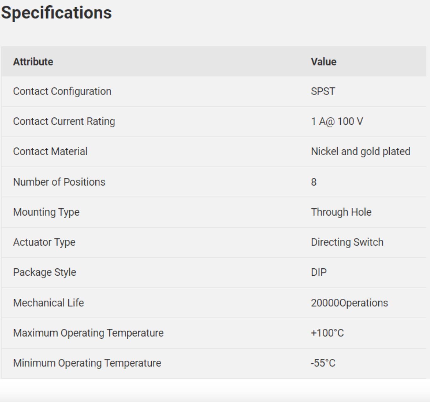The height and width of the screenshot is (402, 430).
Task: Select the Directing Switch value
Action: coord(347,242)
